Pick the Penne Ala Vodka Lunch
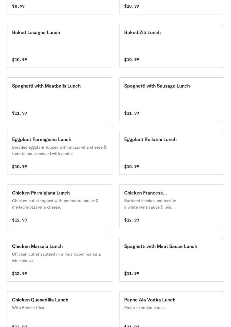Viewport: 231px width, 327px height. click(x=171, y=309)
